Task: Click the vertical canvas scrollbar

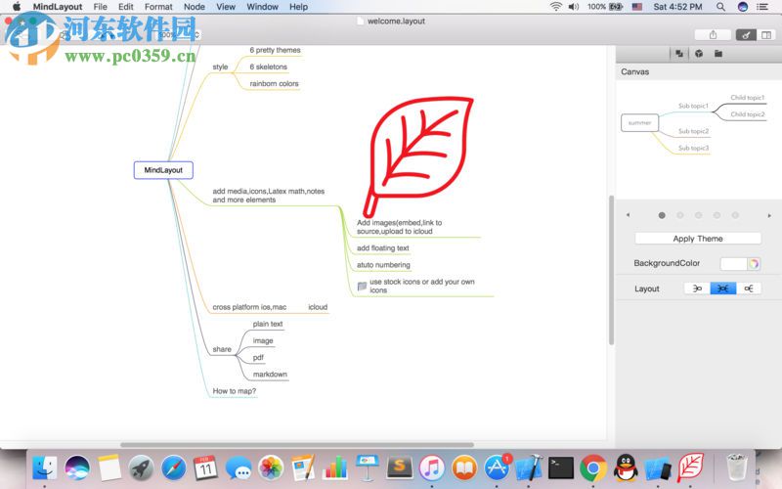Action: coord(611,270)
